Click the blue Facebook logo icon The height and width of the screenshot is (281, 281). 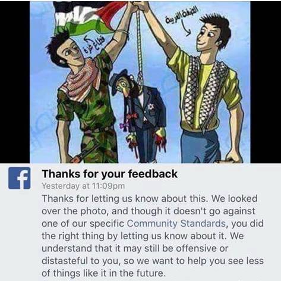pos(20,178)
